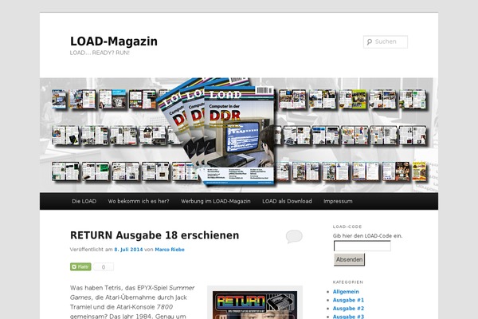The height and width of the screenshot is (319, 478).
Task: Open the Ausgabe #2 category
Action: click(x=348, y=309)
